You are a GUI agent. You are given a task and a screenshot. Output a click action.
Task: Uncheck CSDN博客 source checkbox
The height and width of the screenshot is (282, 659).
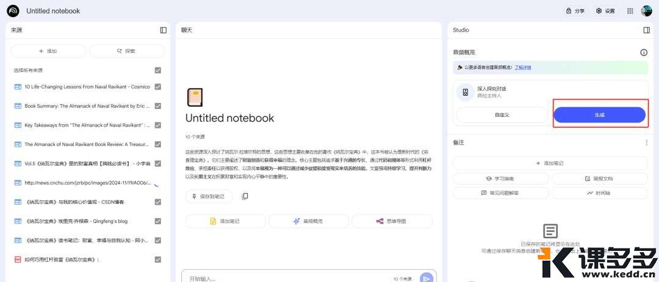click(157, 202)
